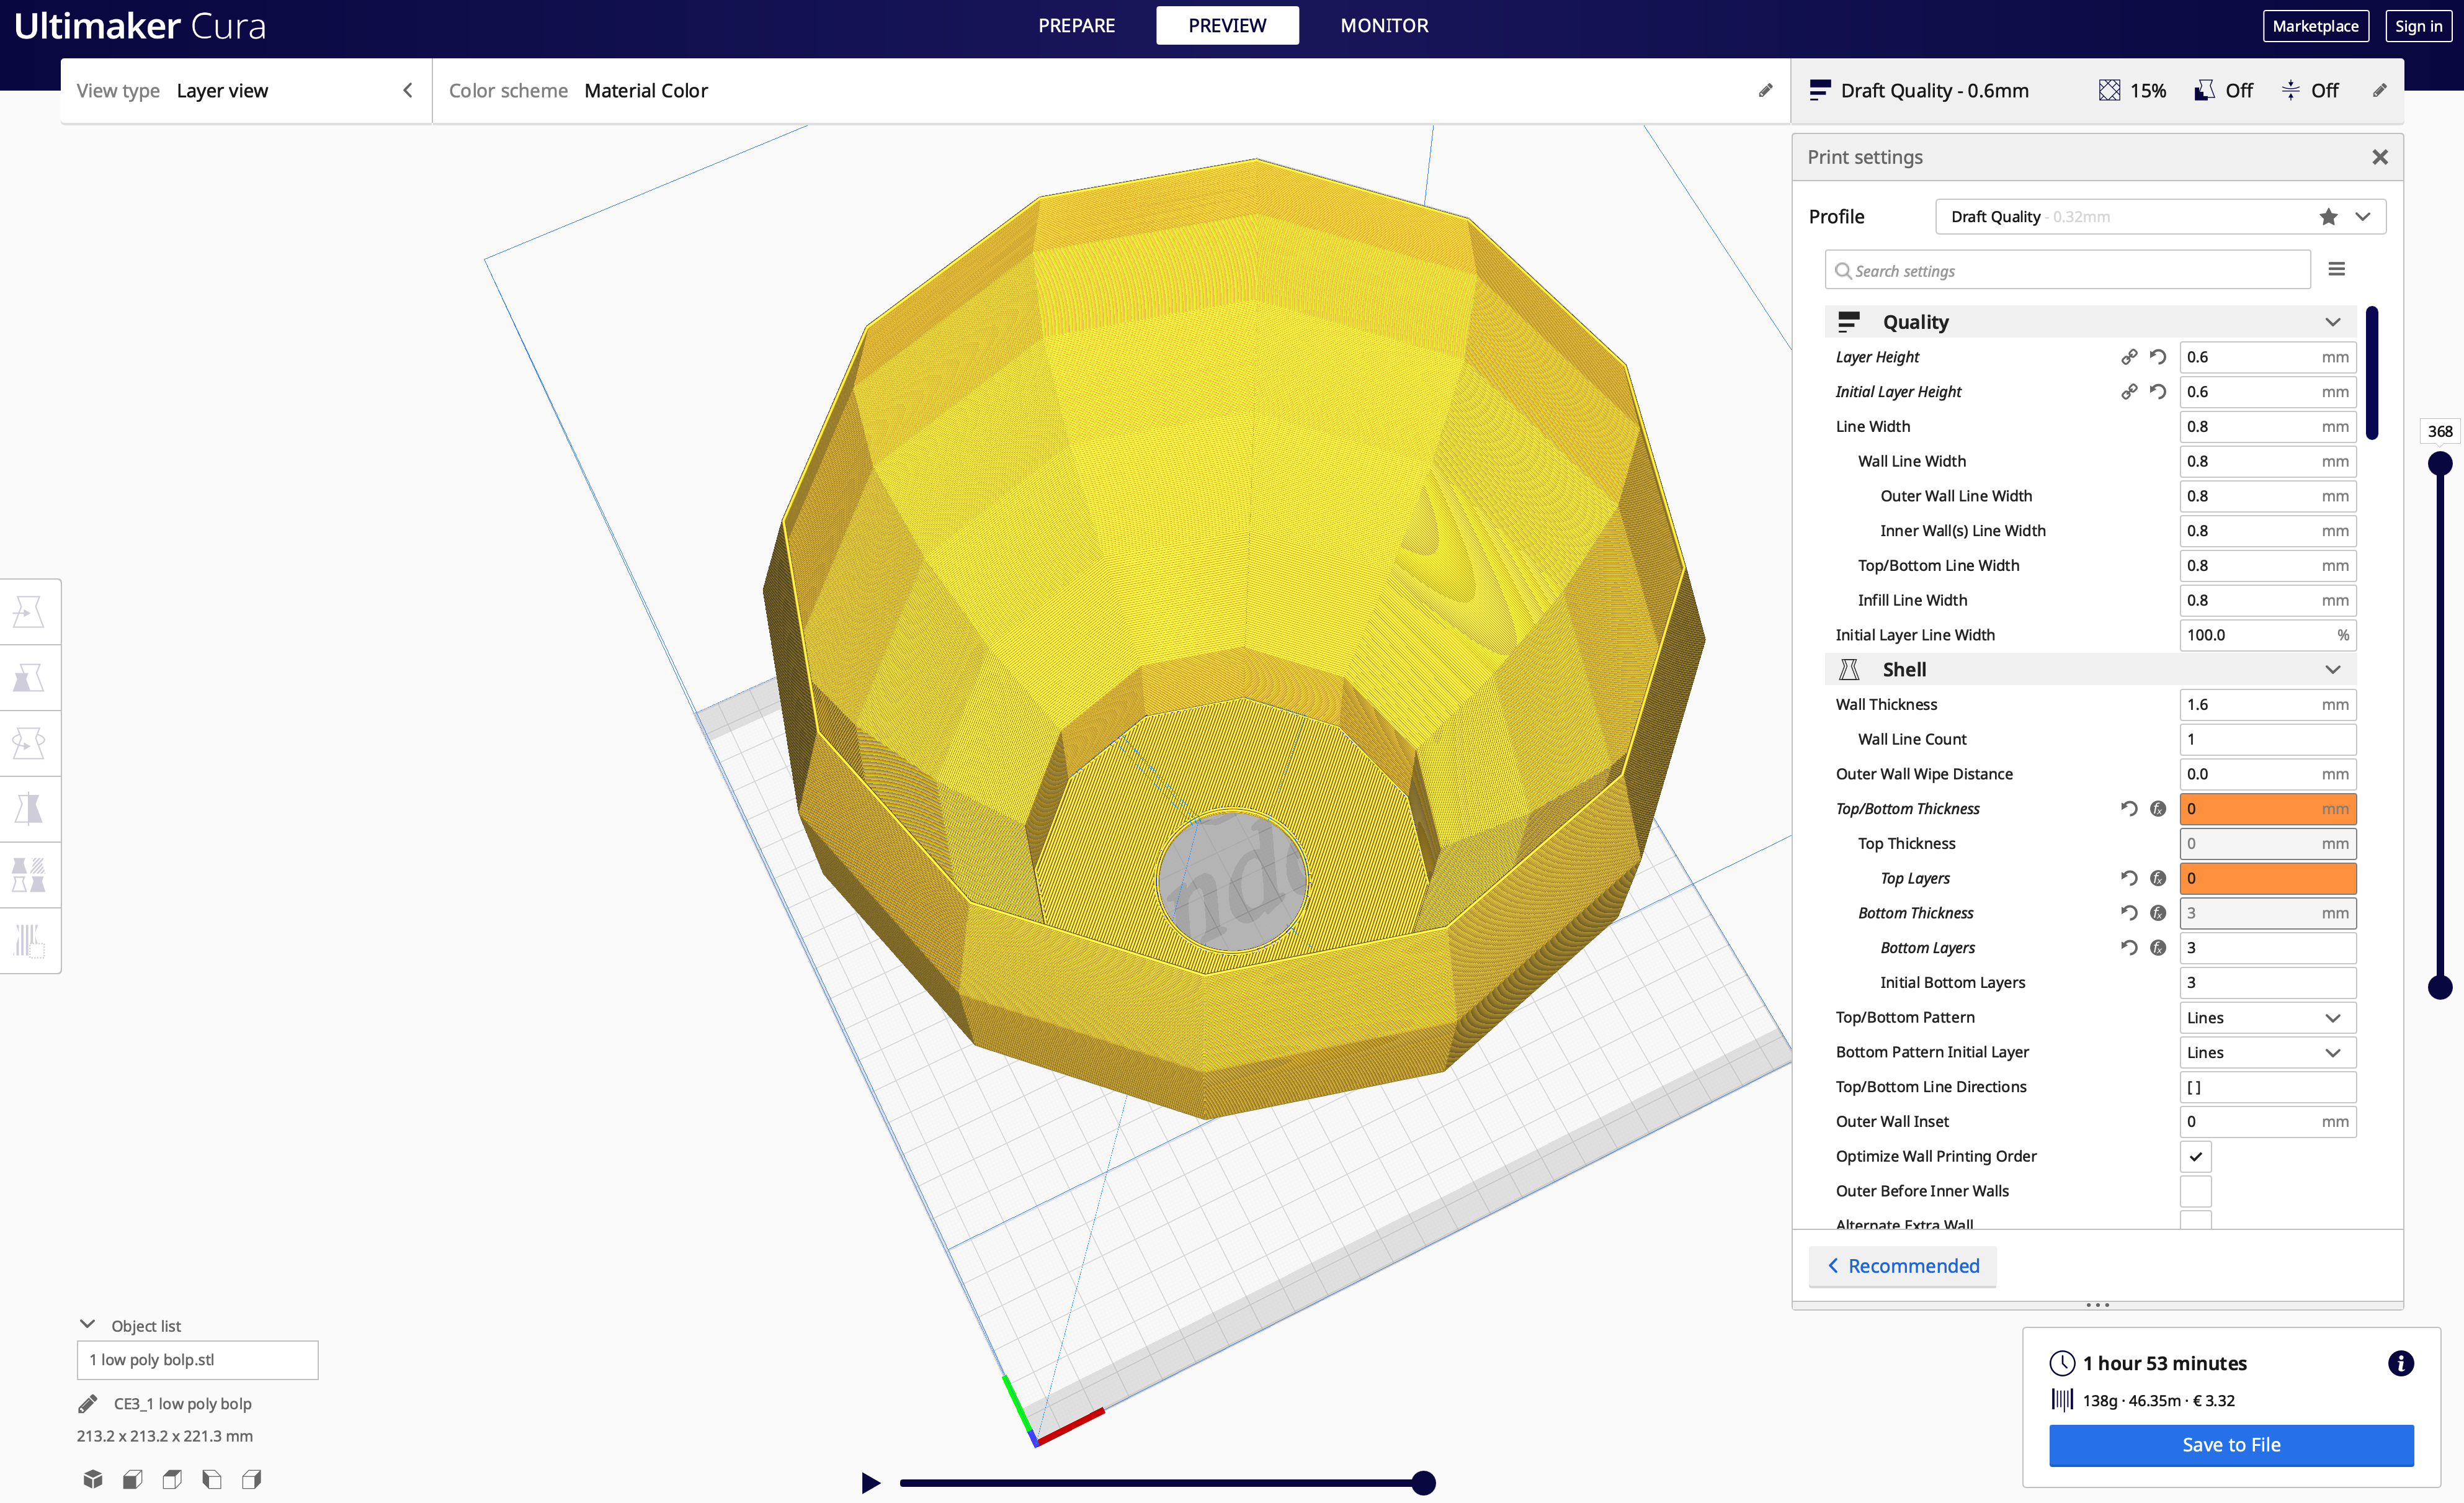Click the layer simulation play button
This screenshot has height=1503, width=2464.
[870, 1482]
